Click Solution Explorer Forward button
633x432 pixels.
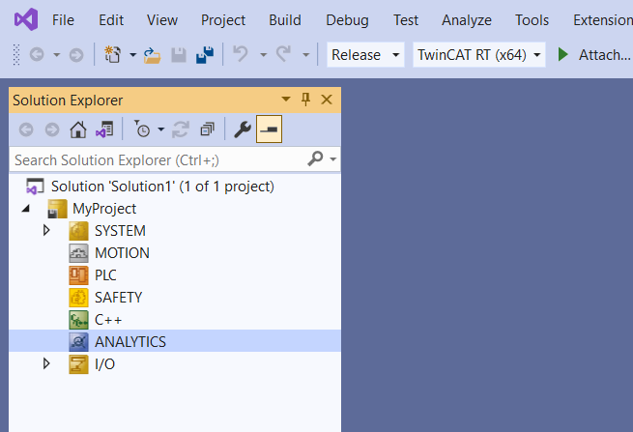coord(52,130)
